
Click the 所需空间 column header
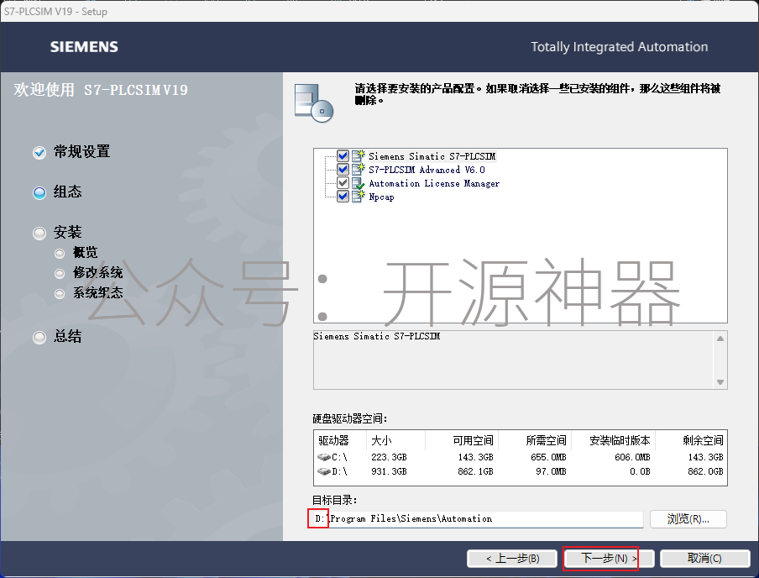coord(535,440)
